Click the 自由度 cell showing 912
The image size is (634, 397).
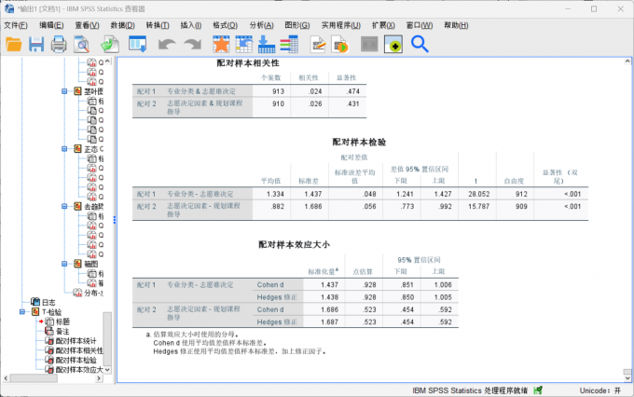[515, 194]
